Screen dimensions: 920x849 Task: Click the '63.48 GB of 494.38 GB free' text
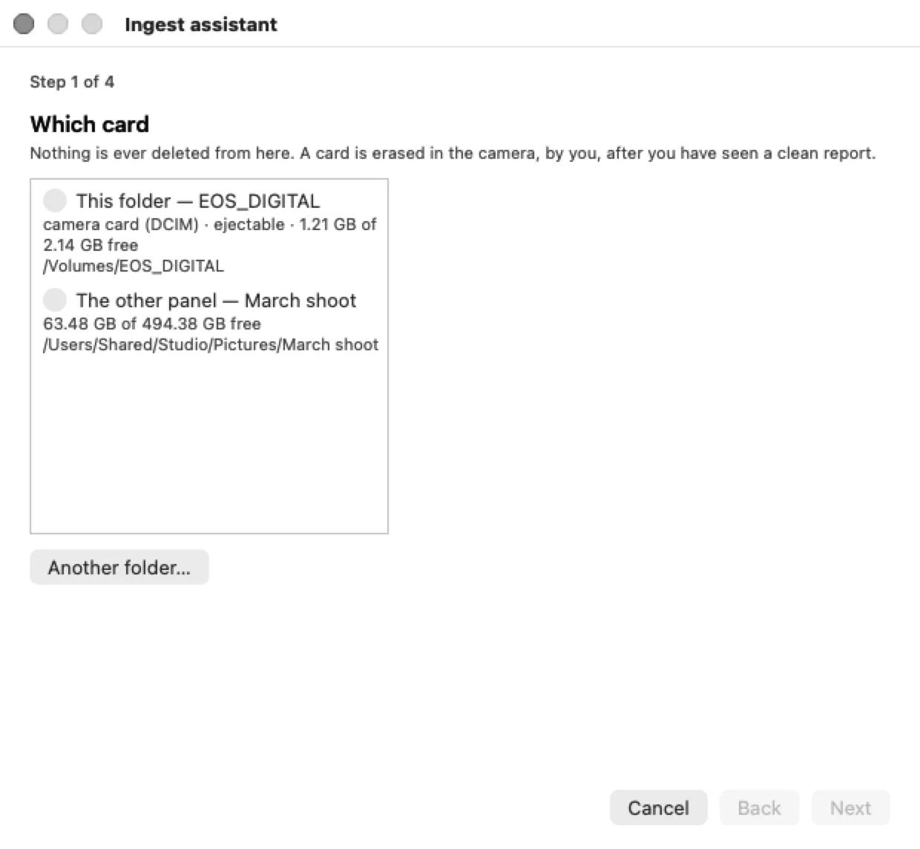[152, 324]
